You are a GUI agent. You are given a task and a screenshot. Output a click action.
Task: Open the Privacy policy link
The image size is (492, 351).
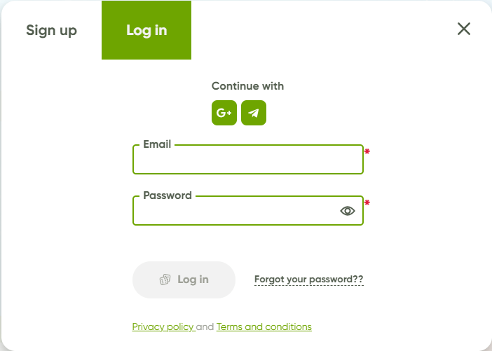pyautogui.click(x=163, y=327)
